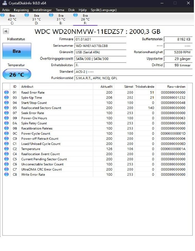Click the status orb for Reallocated Sectors Count

[6, 108]
